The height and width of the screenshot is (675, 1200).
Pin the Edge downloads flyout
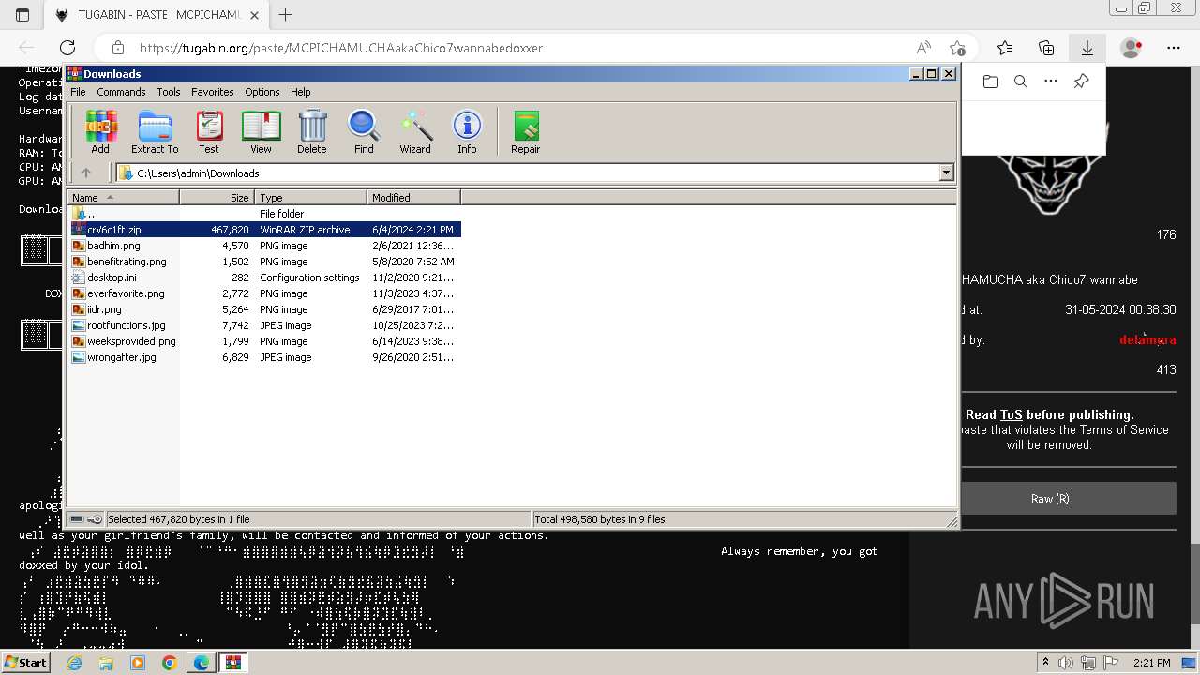point(1081,82)
